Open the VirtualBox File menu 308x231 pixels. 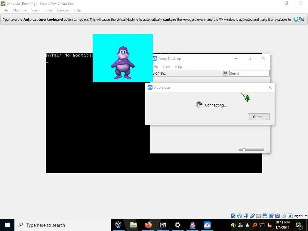5,10
